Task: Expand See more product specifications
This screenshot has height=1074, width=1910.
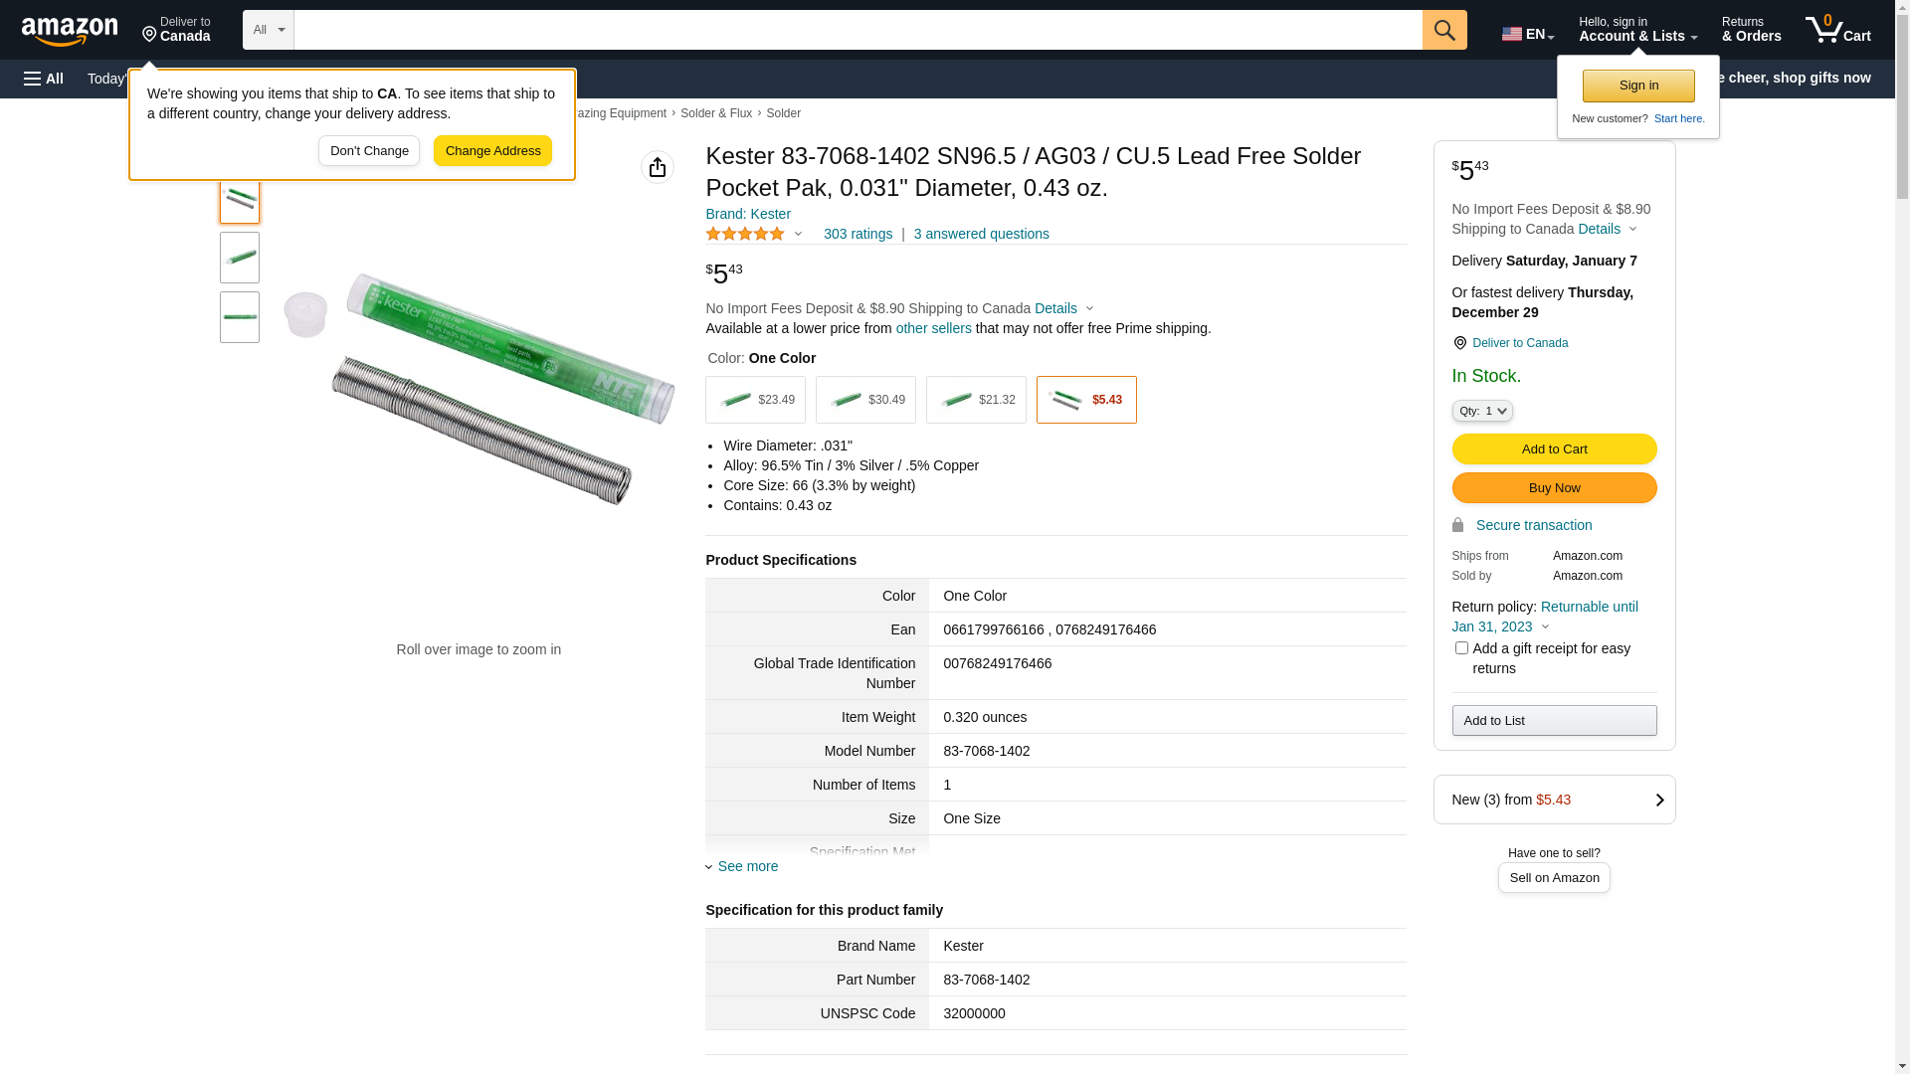Action: 747,866
